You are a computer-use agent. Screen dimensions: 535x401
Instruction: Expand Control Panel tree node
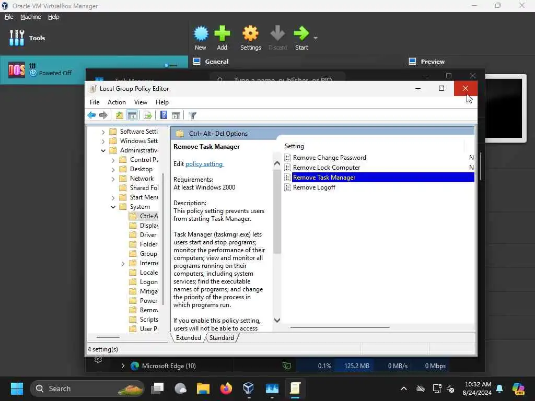[x=113, y=160]
